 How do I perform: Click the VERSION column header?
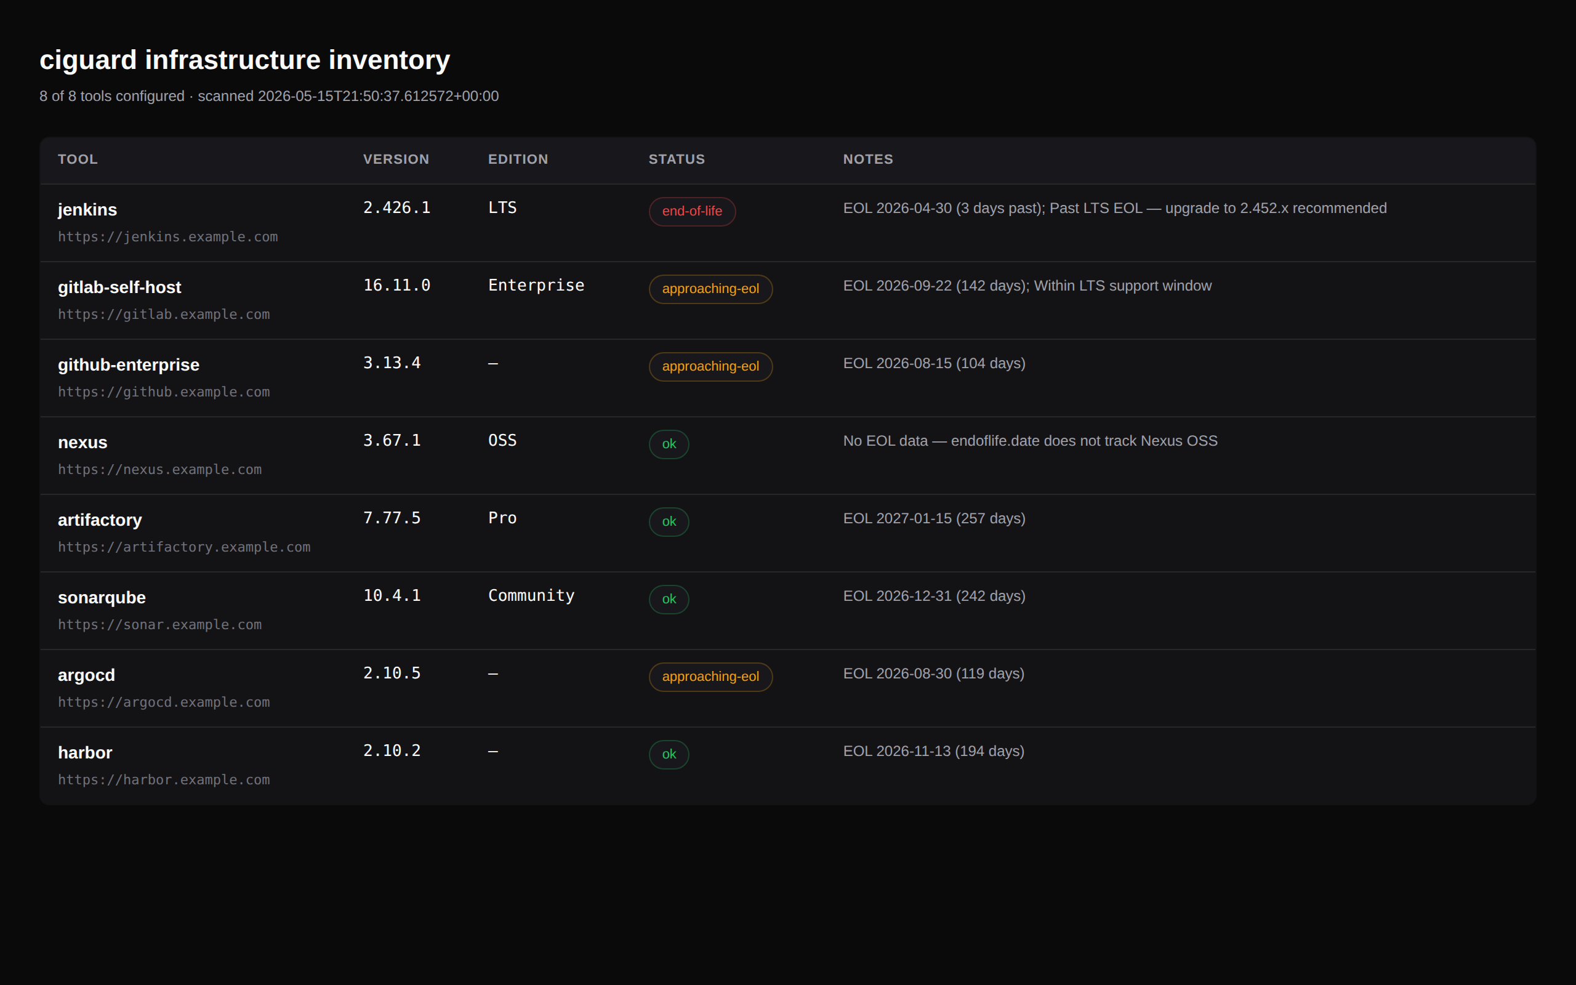pyautogui.click(x=396, y=159)
